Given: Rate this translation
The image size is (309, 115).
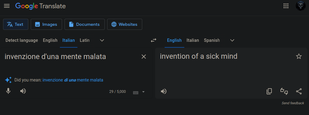Looking at the screenshot, I should click(284, 91).
